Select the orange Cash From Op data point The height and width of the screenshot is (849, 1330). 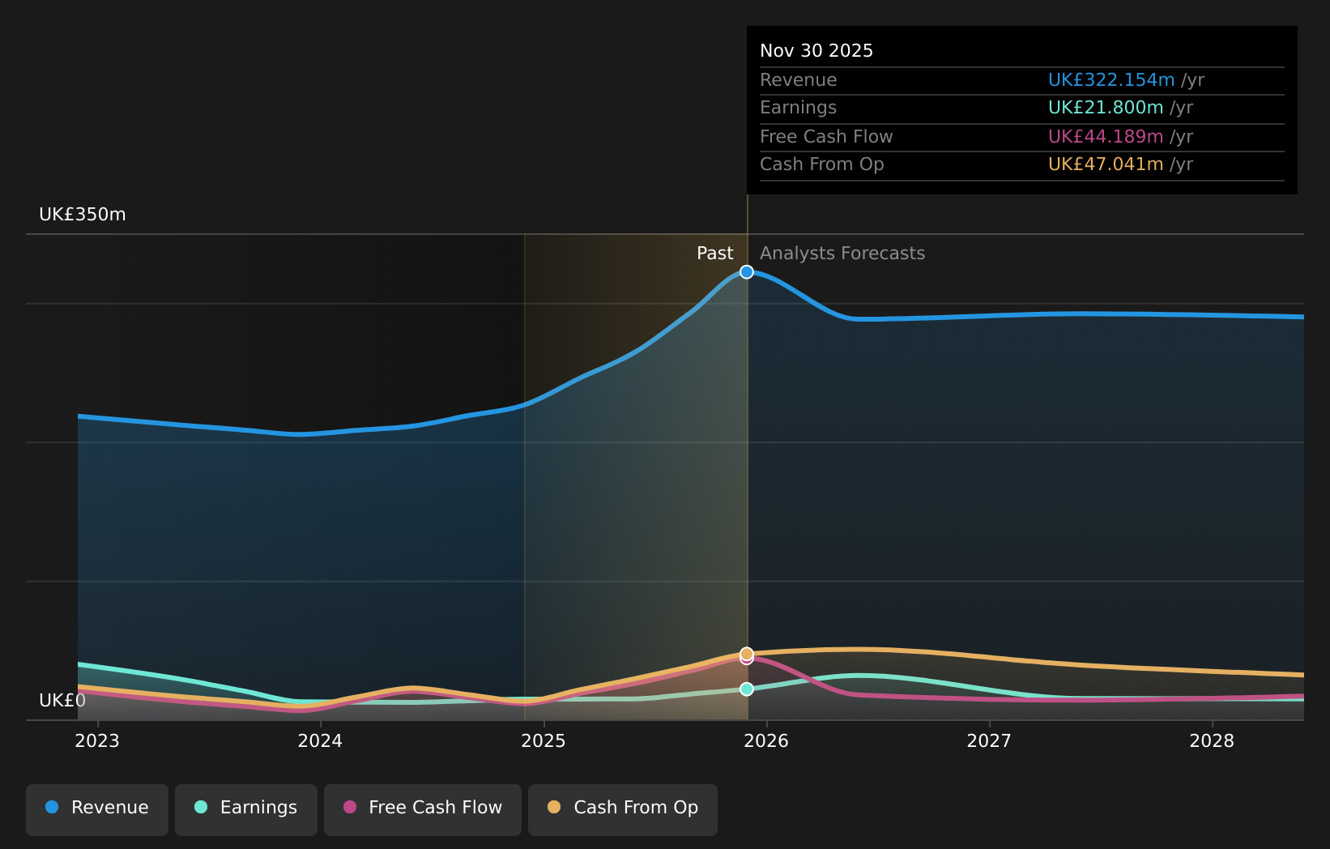tap(747, 653)
